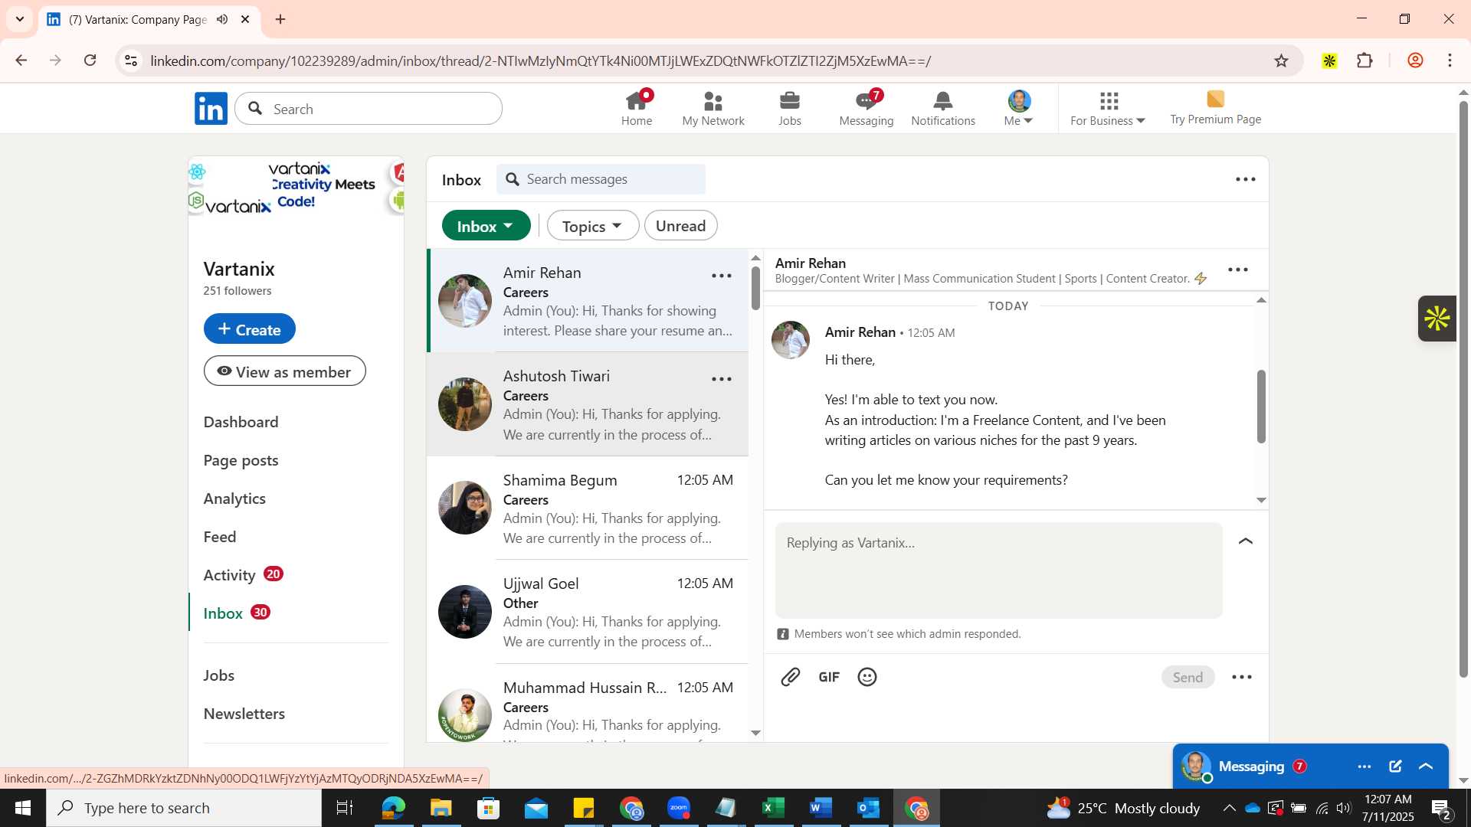Reload the browser page
The image size is (1471, 827).
pyautogui.click(x=90, y=60)
